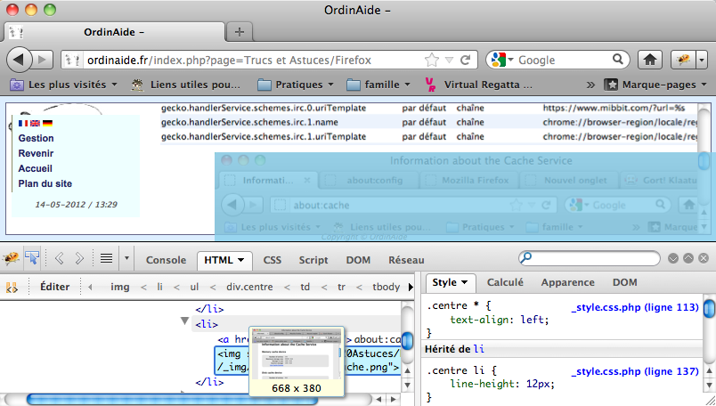This screenshot has height=406, width=716.
Task: Open Marque-pages menu
Action: coord(655,85)
